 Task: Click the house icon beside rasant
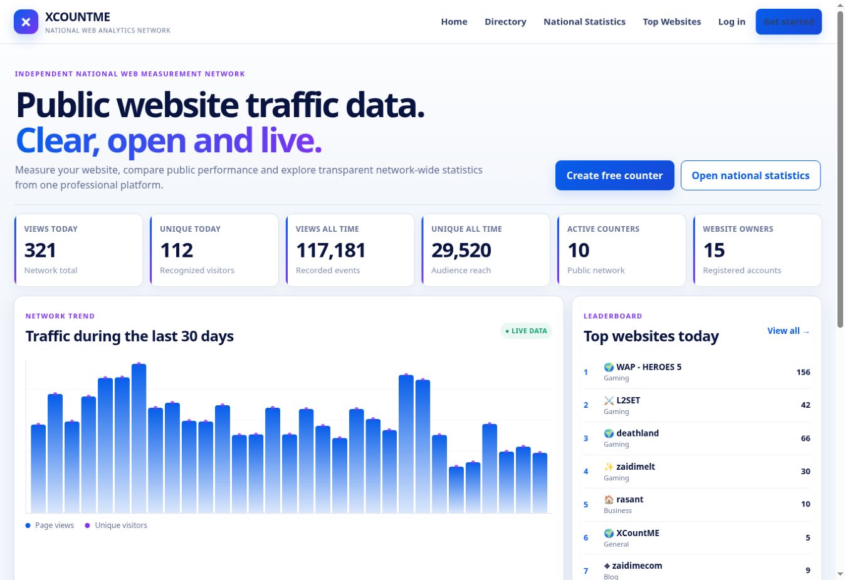point(609,500)
